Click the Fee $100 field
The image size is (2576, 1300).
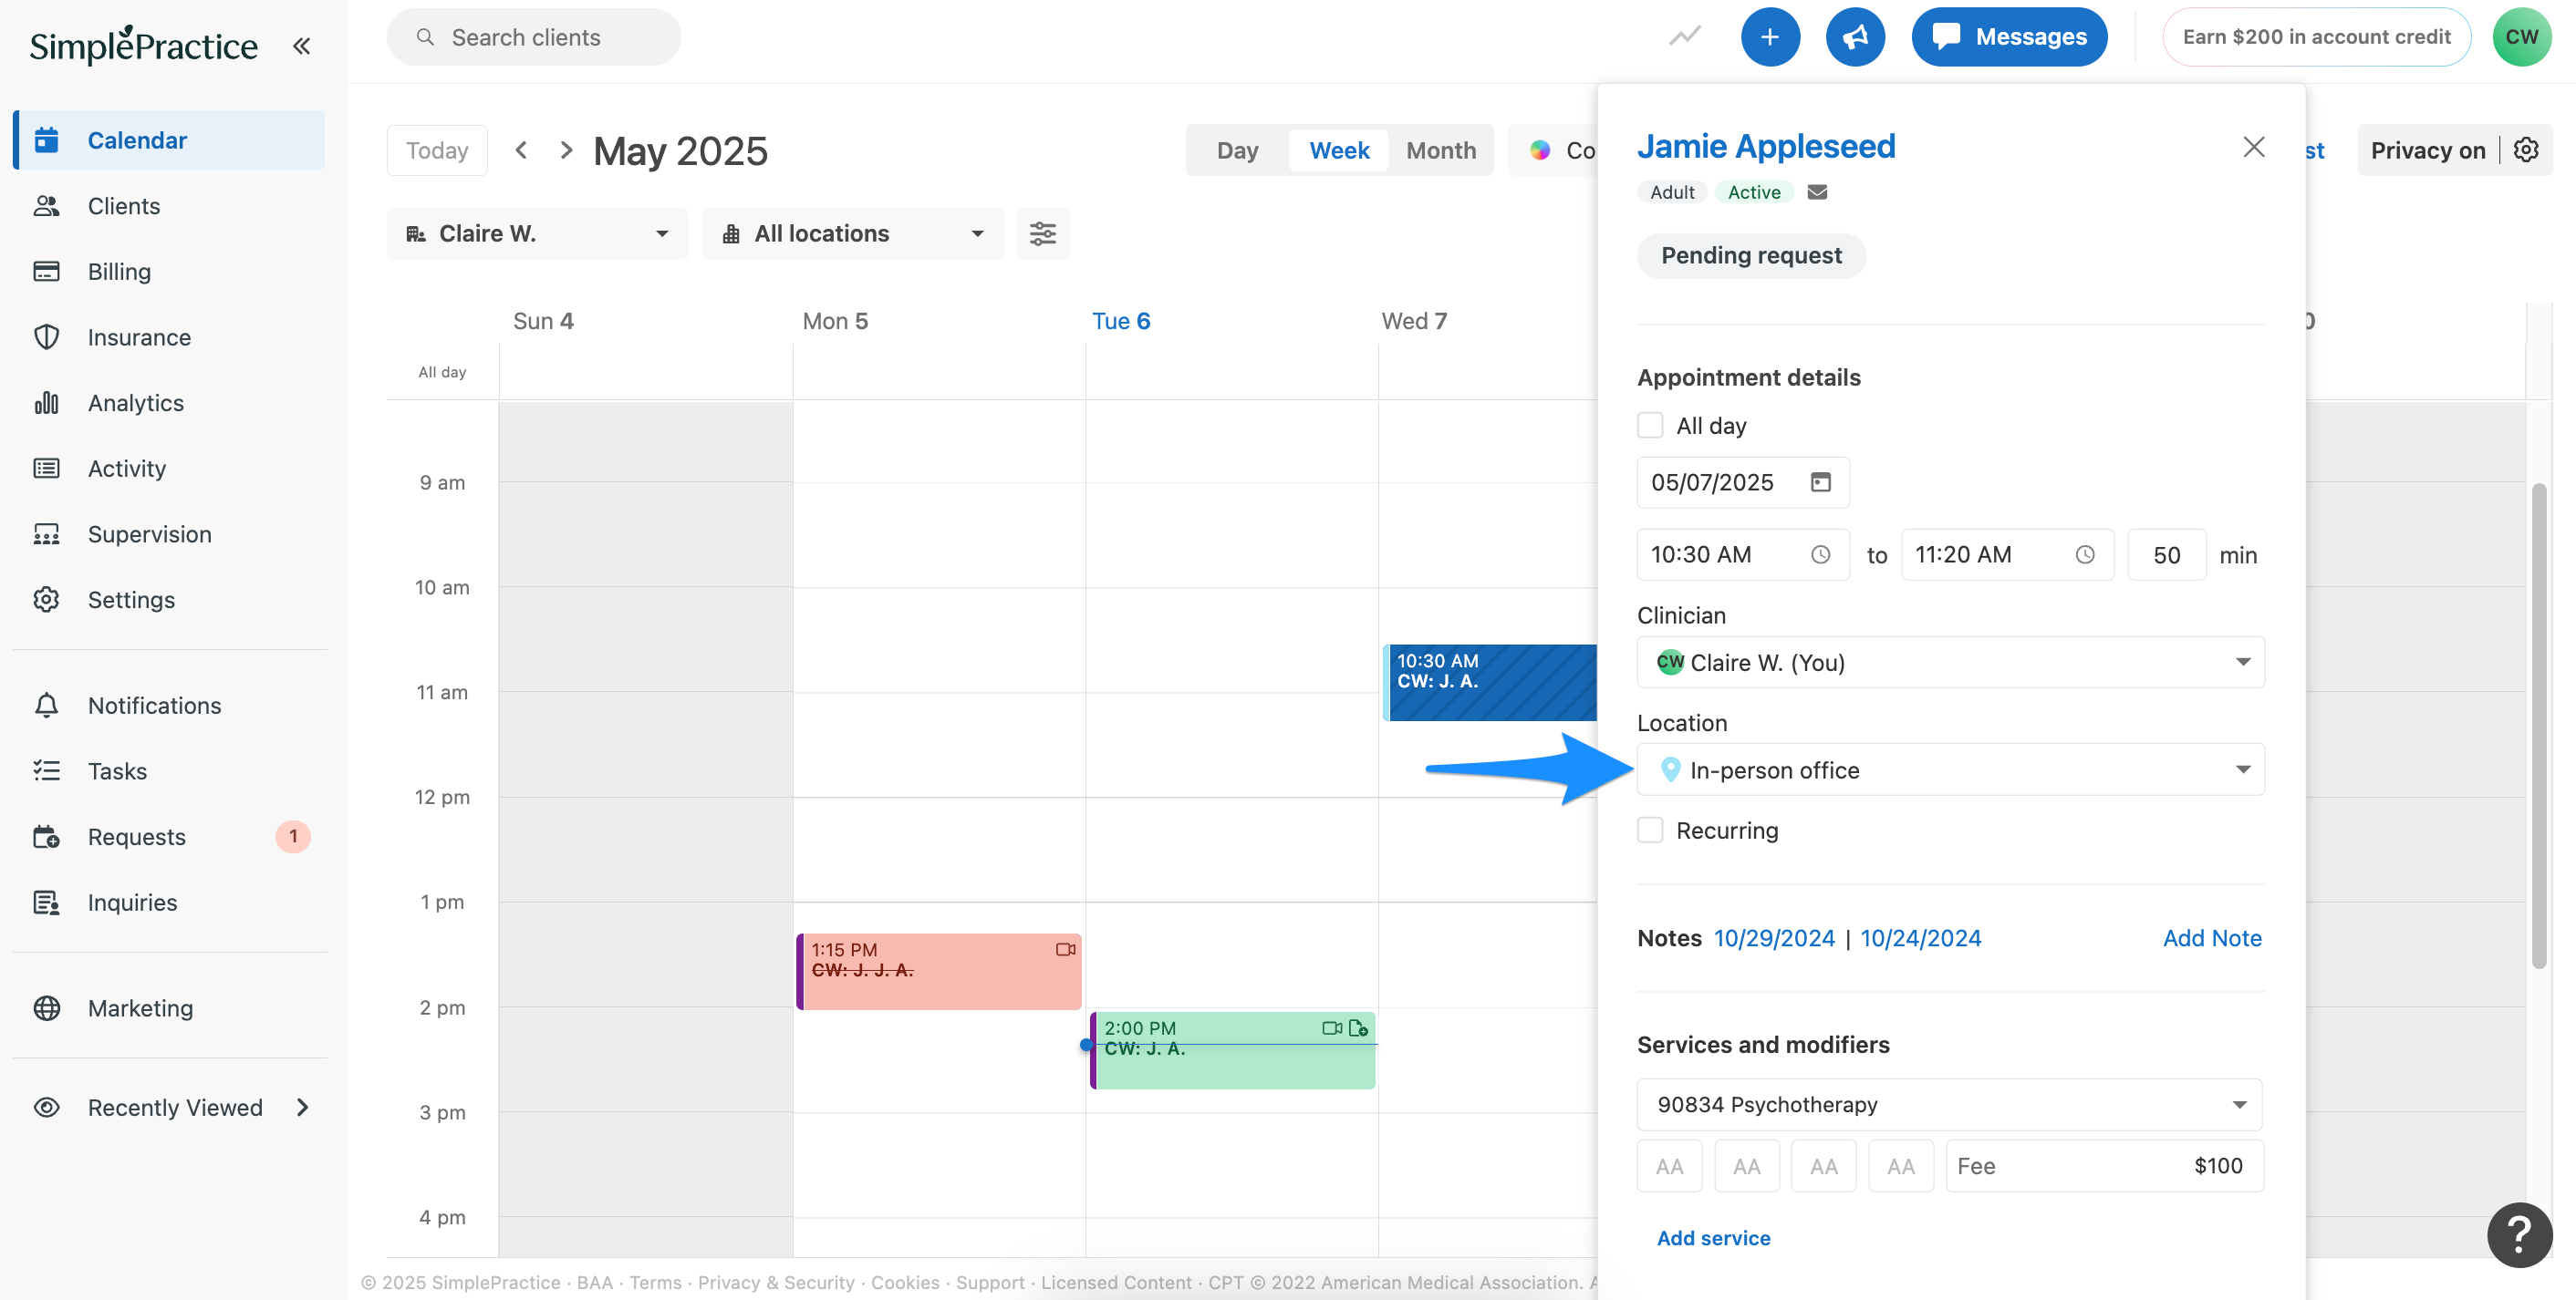pyautogui.click(x=2104, y=1166)
